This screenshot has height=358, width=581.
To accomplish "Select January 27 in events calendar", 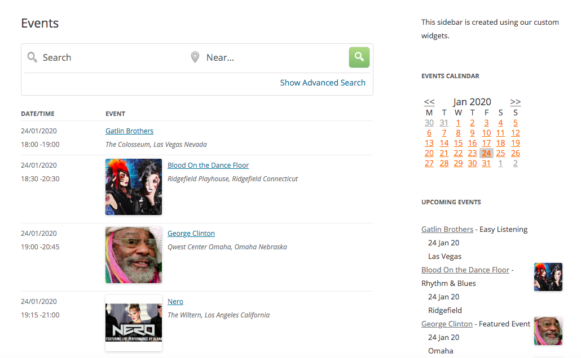I will coord(429,163).
